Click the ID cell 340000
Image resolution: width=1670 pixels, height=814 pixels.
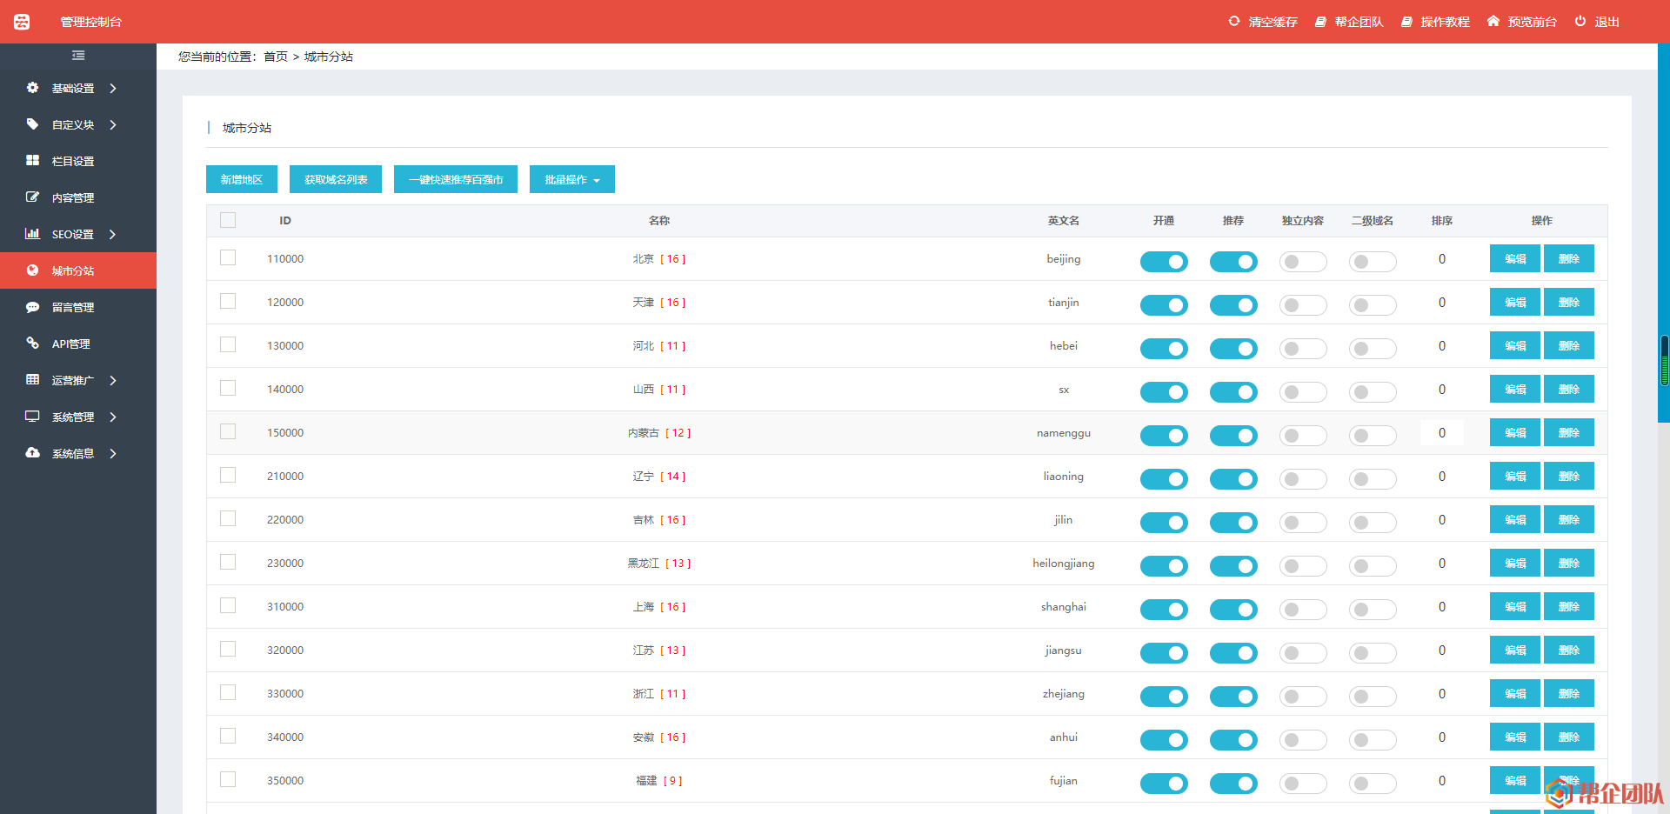[x=285, y=737]
